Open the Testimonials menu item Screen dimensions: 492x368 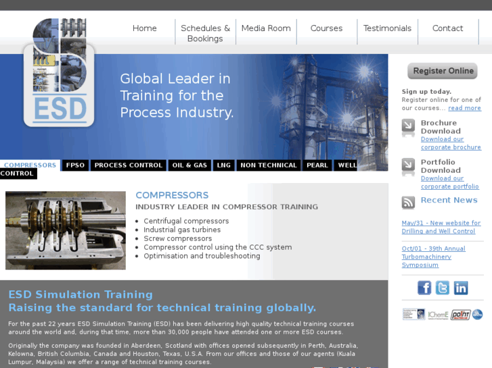[387, 28]
